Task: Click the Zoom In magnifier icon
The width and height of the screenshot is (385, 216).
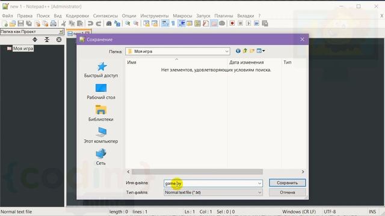Action: (128, 23)
